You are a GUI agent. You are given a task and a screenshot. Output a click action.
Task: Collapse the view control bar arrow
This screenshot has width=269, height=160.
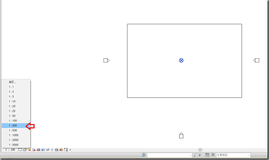(x=70, y=150)
